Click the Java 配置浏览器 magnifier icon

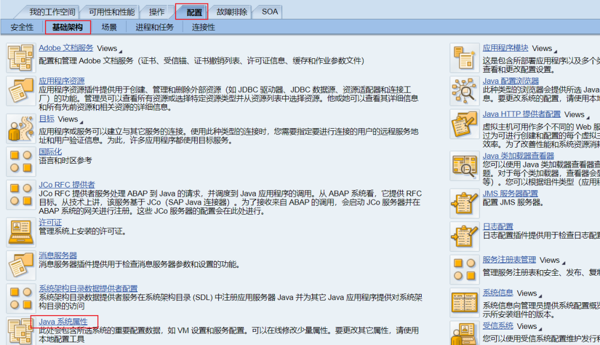point(464,91)
